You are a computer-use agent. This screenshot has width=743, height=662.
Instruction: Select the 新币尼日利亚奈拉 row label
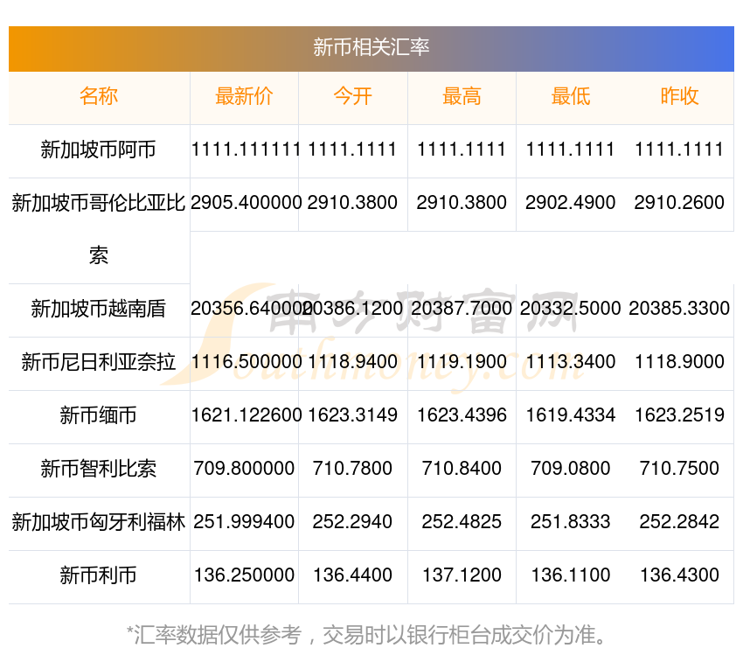click(99, 363)
